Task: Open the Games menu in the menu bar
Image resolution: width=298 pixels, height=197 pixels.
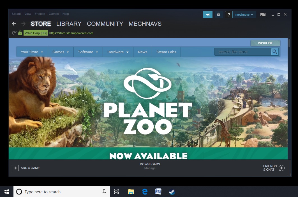Action: coord(54,14)
